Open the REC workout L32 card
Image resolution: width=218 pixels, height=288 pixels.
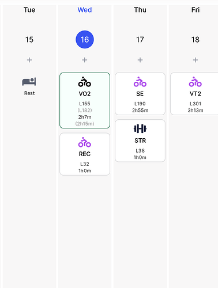(x=85, y=154)
